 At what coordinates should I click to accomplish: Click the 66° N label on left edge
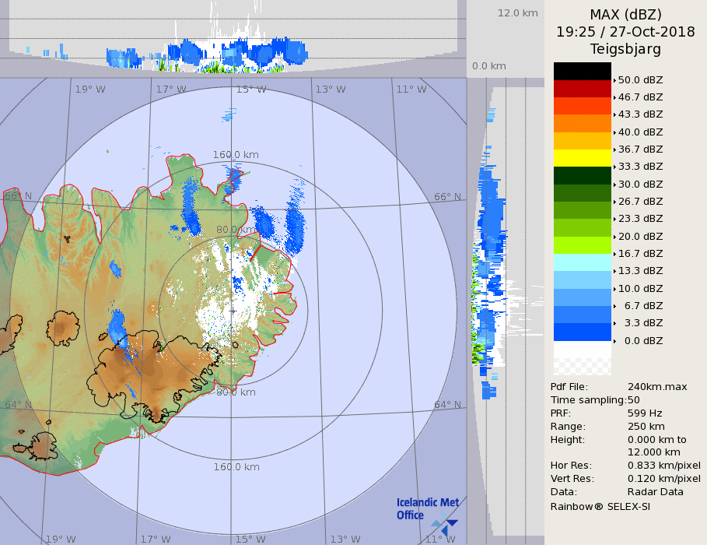click(x=17, y=196)
